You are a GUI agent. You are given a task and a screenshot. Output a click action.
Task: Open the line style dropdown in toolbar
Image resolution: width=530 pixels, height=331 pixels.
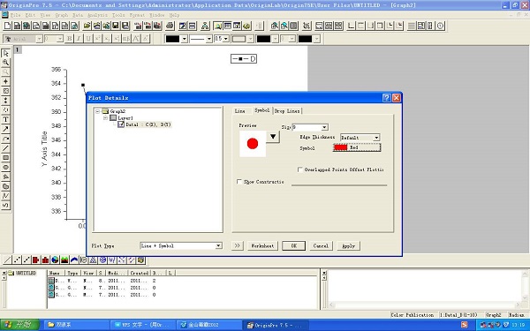tap(208, 39)
